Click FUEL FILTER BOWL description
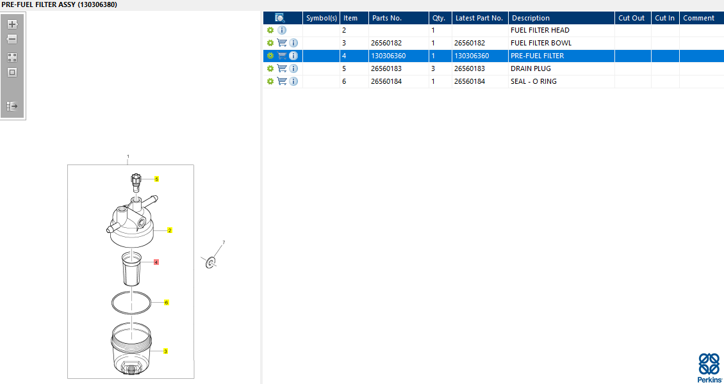This screenshot has height=384, width=724. (541, 43)
